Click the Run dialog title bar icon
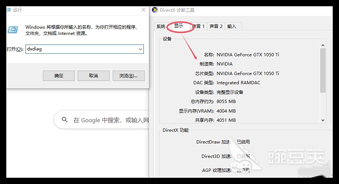Image resolution: width=339 pixels, height=184 pixels. [9, 10]
